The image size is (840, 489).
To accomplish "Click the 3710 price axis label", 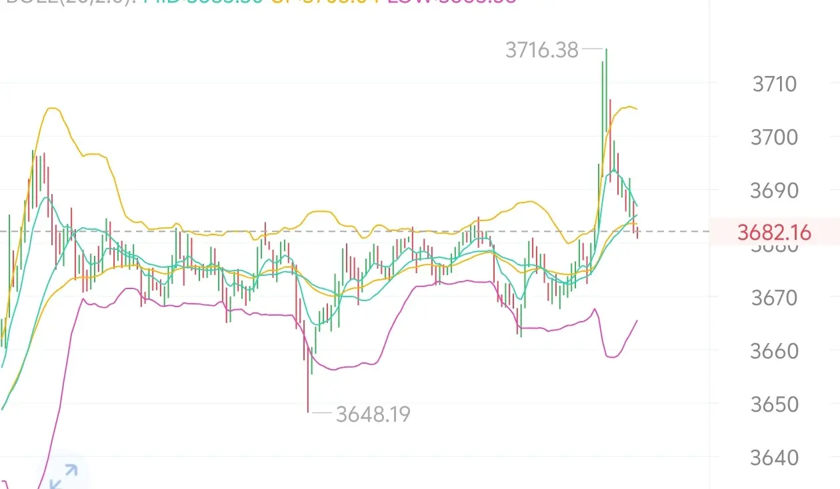I will click(774, 84).
